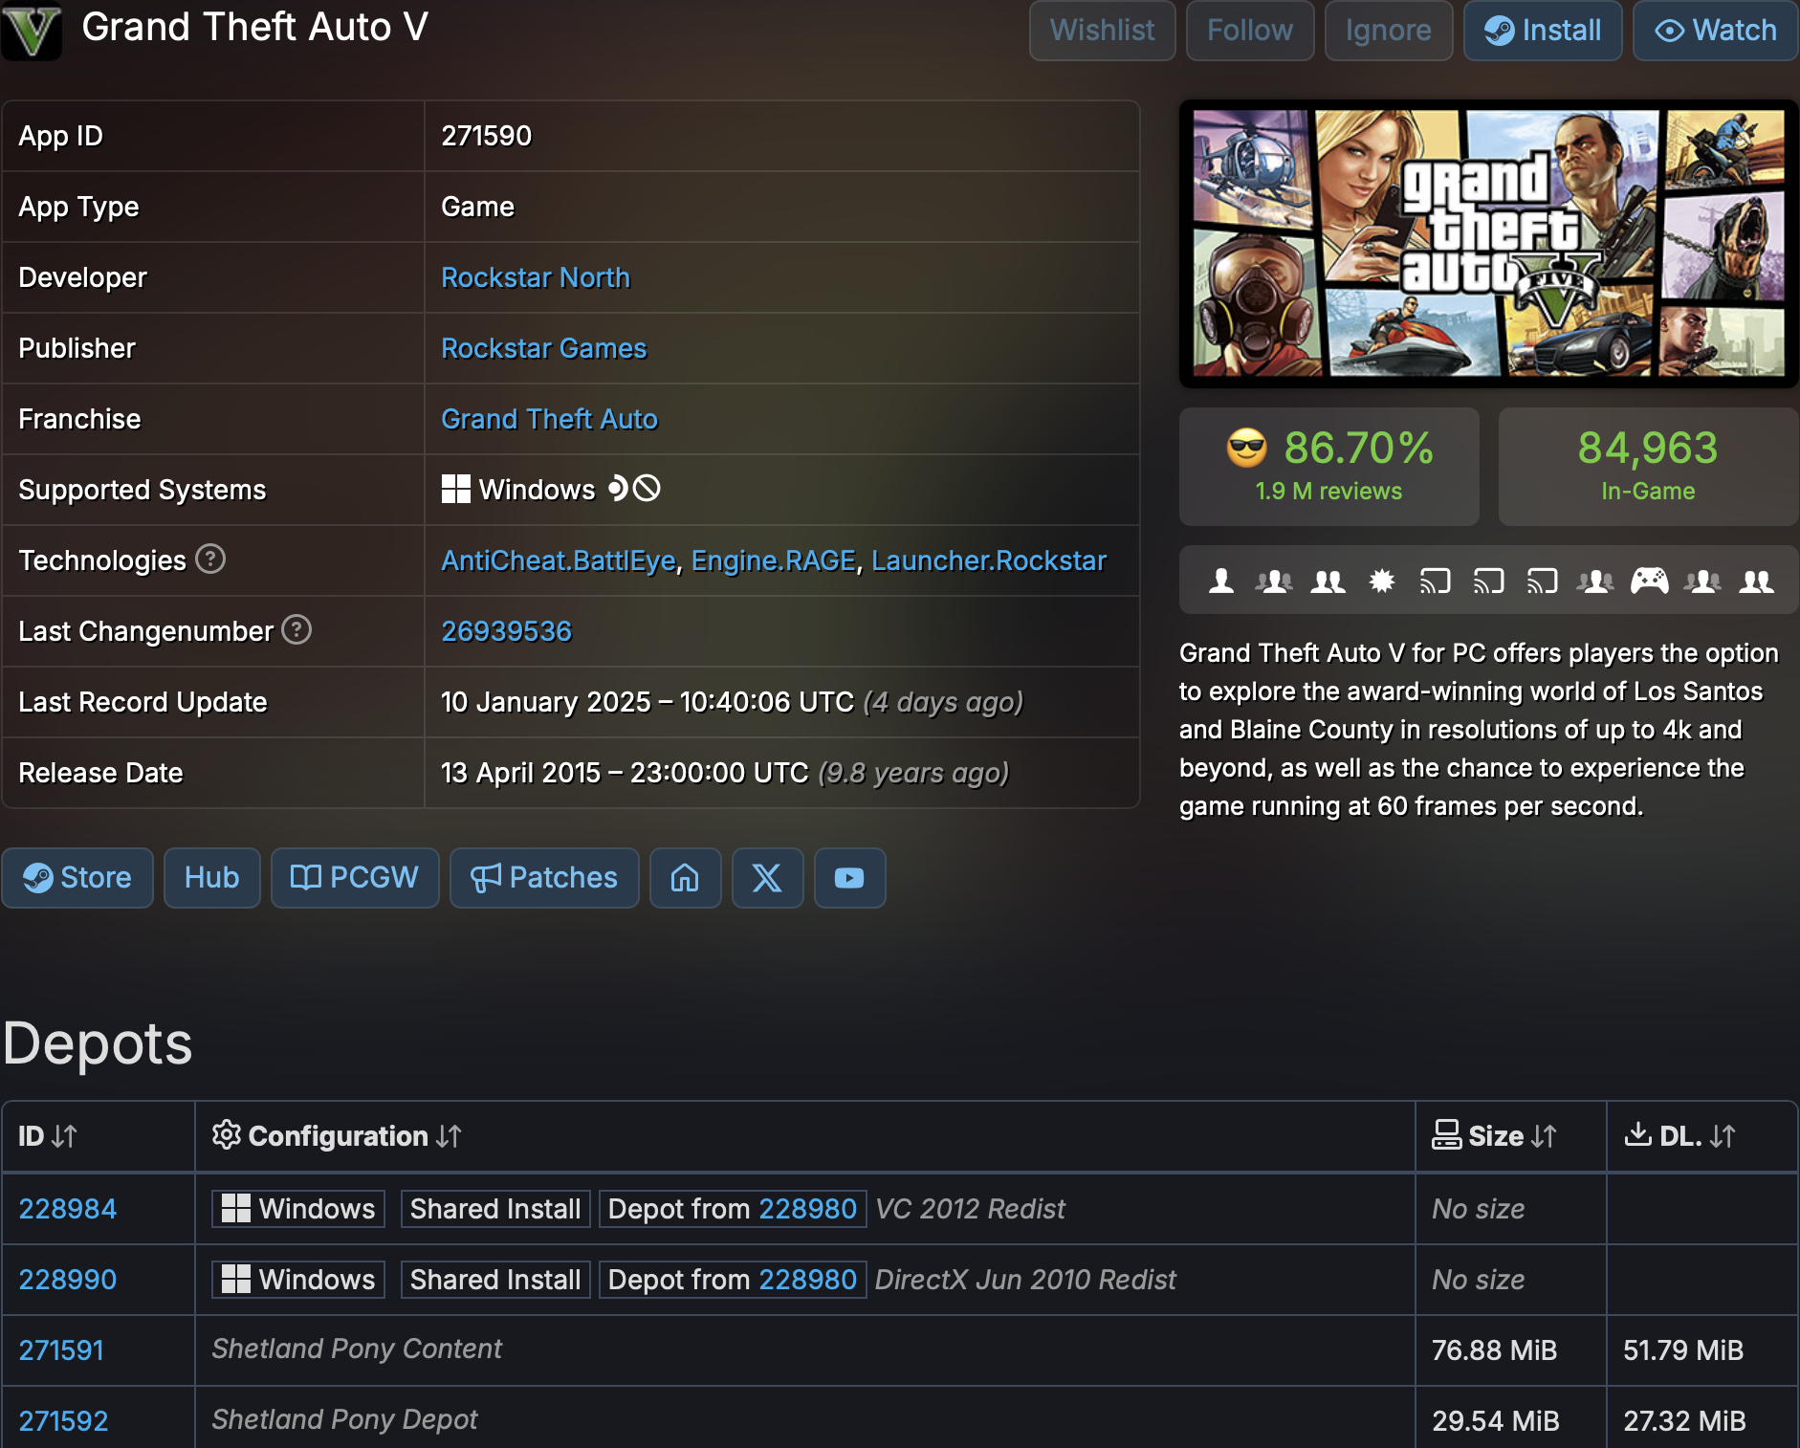Click the controller support gamepad icon
1800x1448 pixels.
1650,581
